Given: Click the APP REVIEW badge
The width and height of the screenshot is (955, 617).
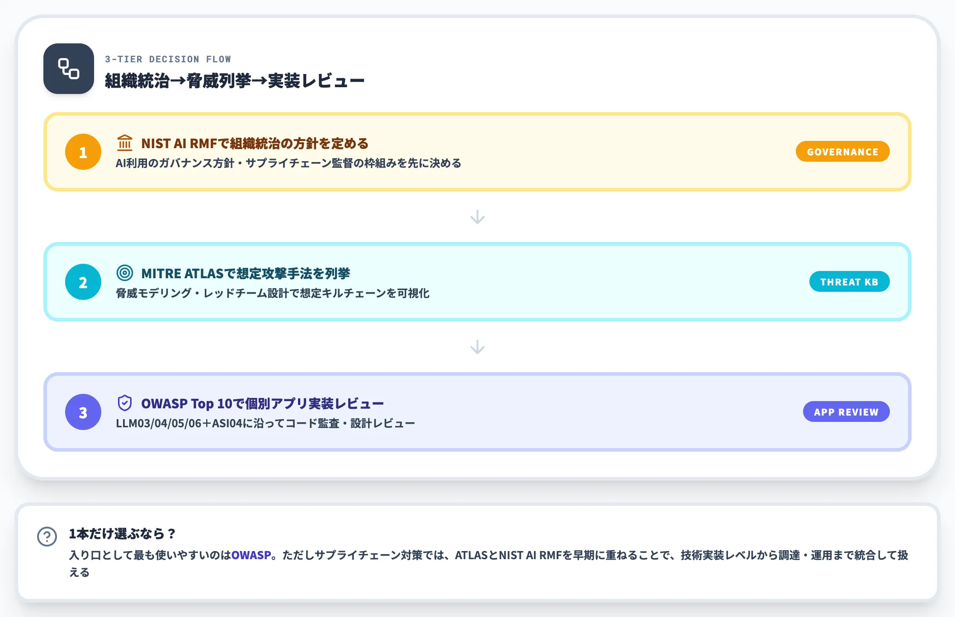Looking at the screenshot, I should [846, 412].
